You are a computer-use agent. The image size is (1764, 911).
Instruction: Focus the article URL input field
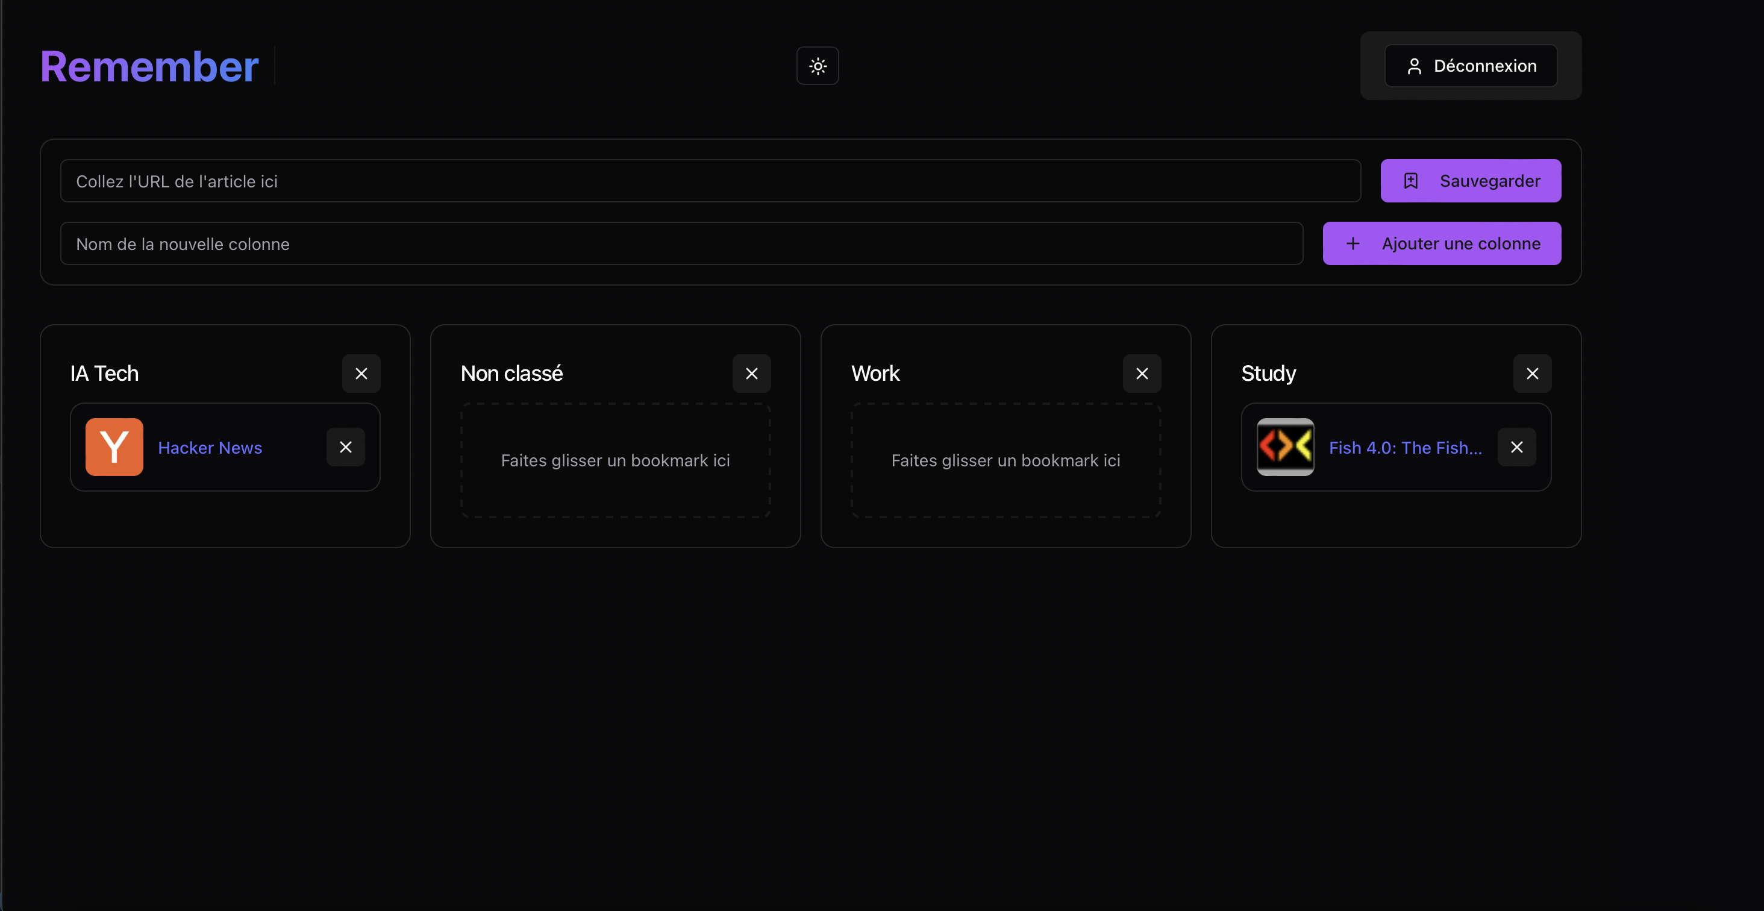tap(710, 181)
